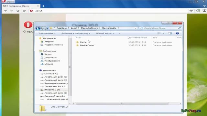The width and height of the screenshot is (207, 116).
Task: Open Windows 7 (J:) drive
Action: 52,90
